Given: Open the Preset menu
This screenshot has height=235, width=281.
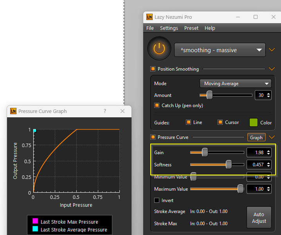Looking at the screenshot, I should point(191,28).
